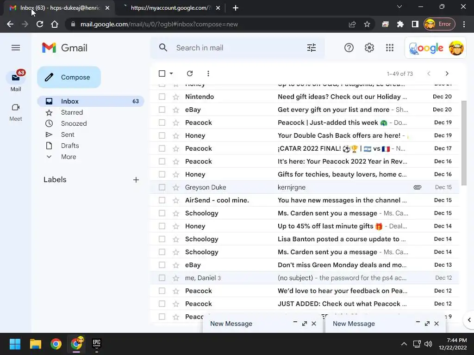Screen dimensions: 474x355
Task: Click the inbox vertical scrollbar
Action: pyautogui.click(x=464, y=143)
